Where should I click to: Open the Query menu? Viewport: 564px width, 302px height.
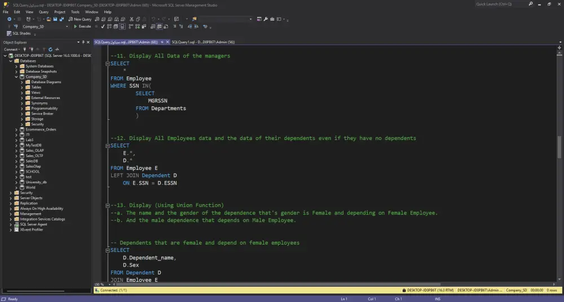coord(43,12)
